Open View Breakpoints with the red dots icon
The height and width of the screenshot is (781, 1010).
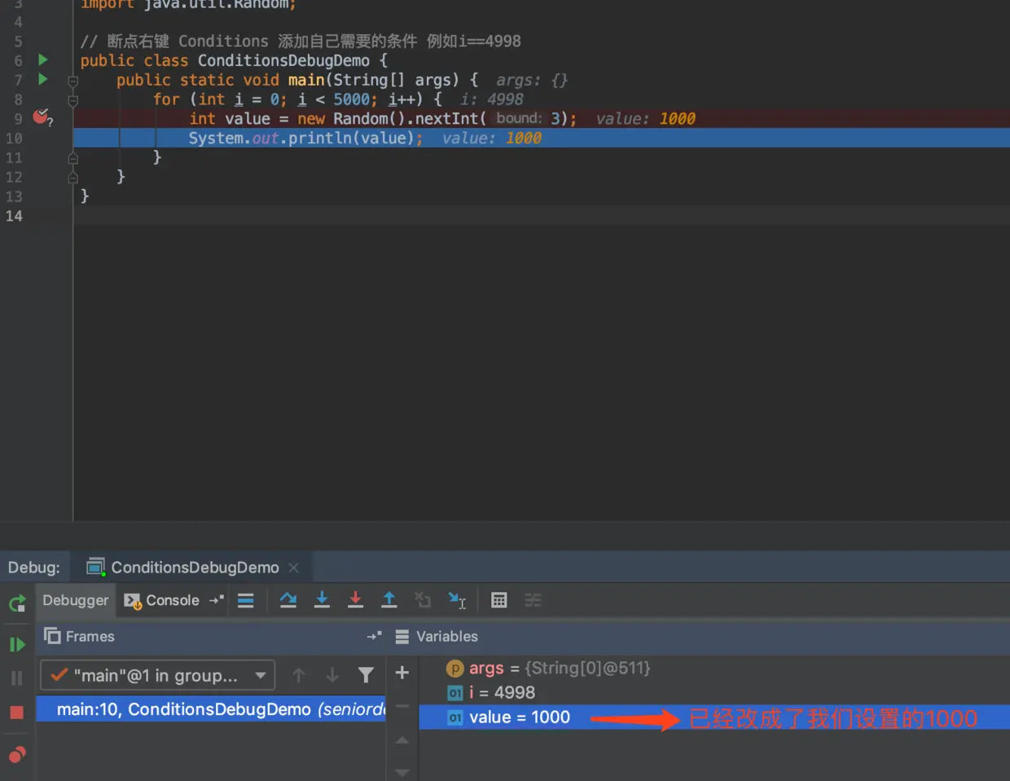click(17, 754)
